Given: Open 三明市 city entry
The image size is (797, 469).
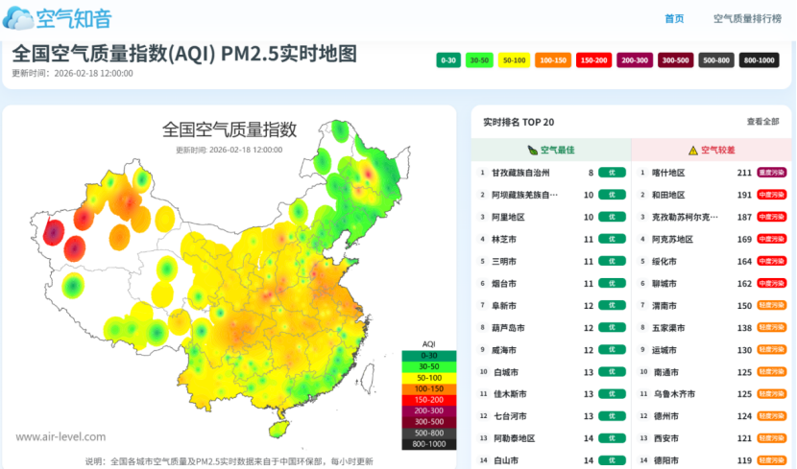Looking at the screenshot, I should coord(504,262).
